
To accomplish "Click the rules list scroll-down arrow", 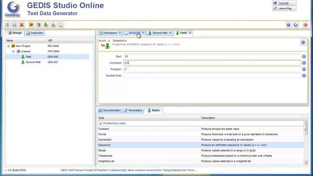I will pyautogui.click(x=306, y=163).
